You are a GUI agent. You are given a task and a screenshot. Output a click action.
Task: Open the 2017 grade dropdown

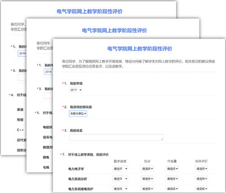point(75,90)
